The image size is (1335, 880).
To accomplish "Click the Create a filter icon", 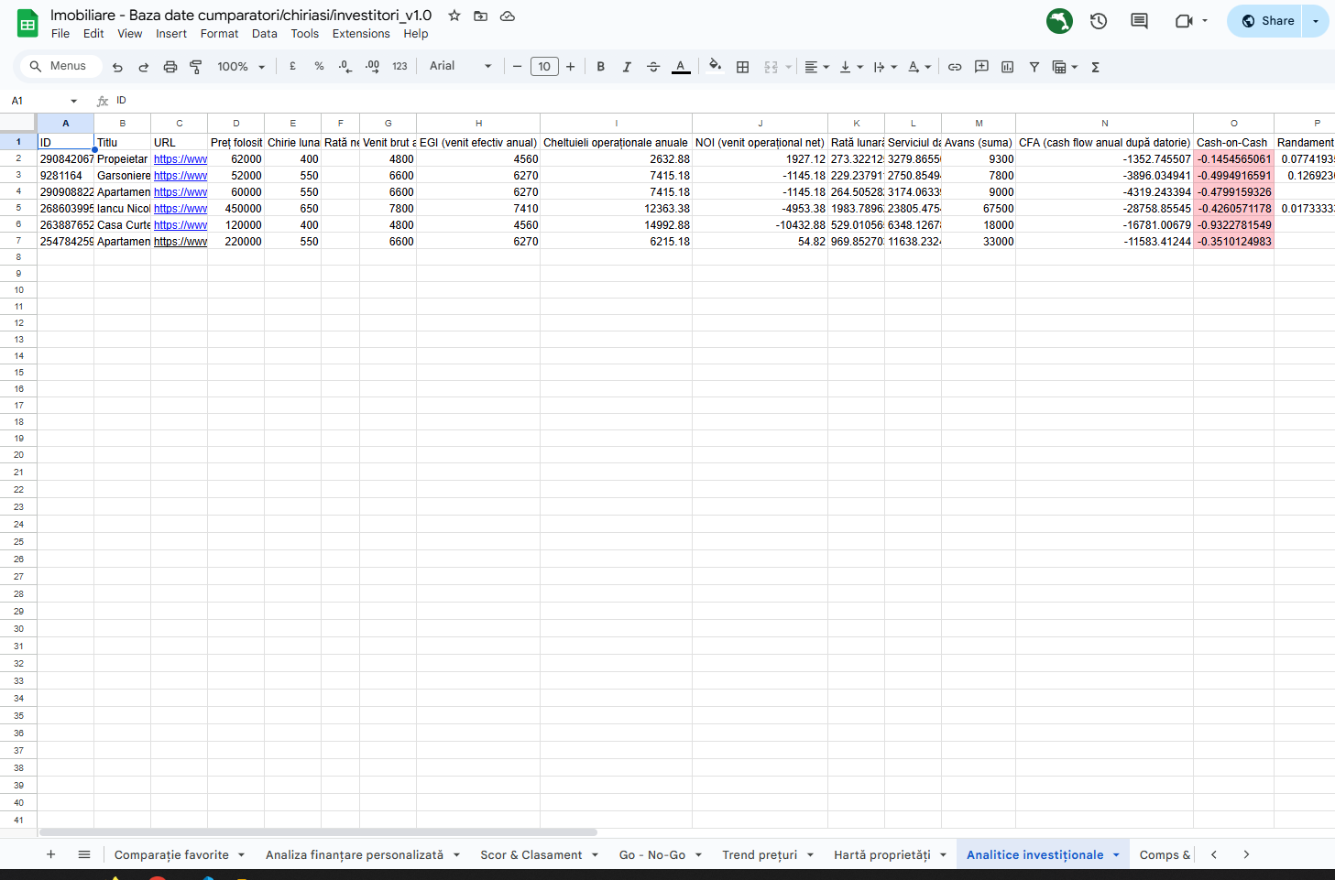I will 1034,67.
